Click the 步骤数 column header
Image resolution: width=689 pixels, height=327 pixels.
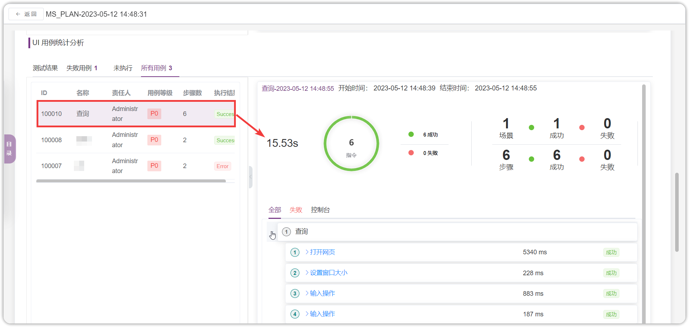pos(192,93)
